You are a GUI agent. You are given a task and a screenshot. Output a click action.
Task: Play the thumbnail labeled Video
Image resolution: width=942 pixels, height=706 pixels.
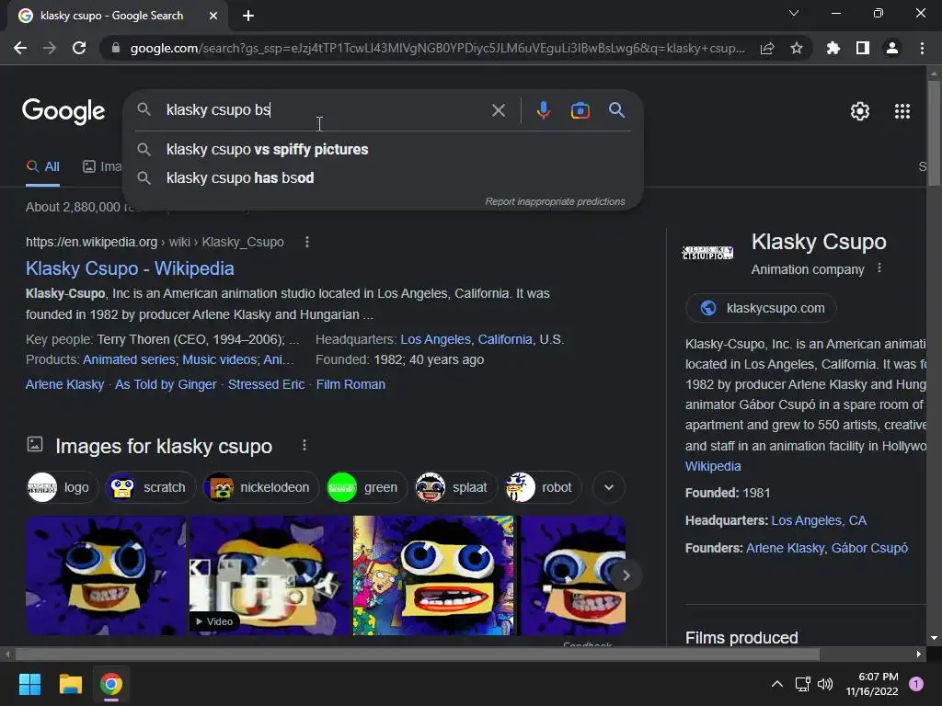270,575
